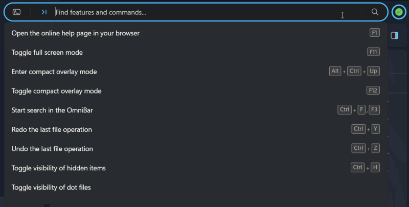The width and height of the screenshot is (409, 207).
Task: Focus the Find features and commands field
Action: click(204, 12)
